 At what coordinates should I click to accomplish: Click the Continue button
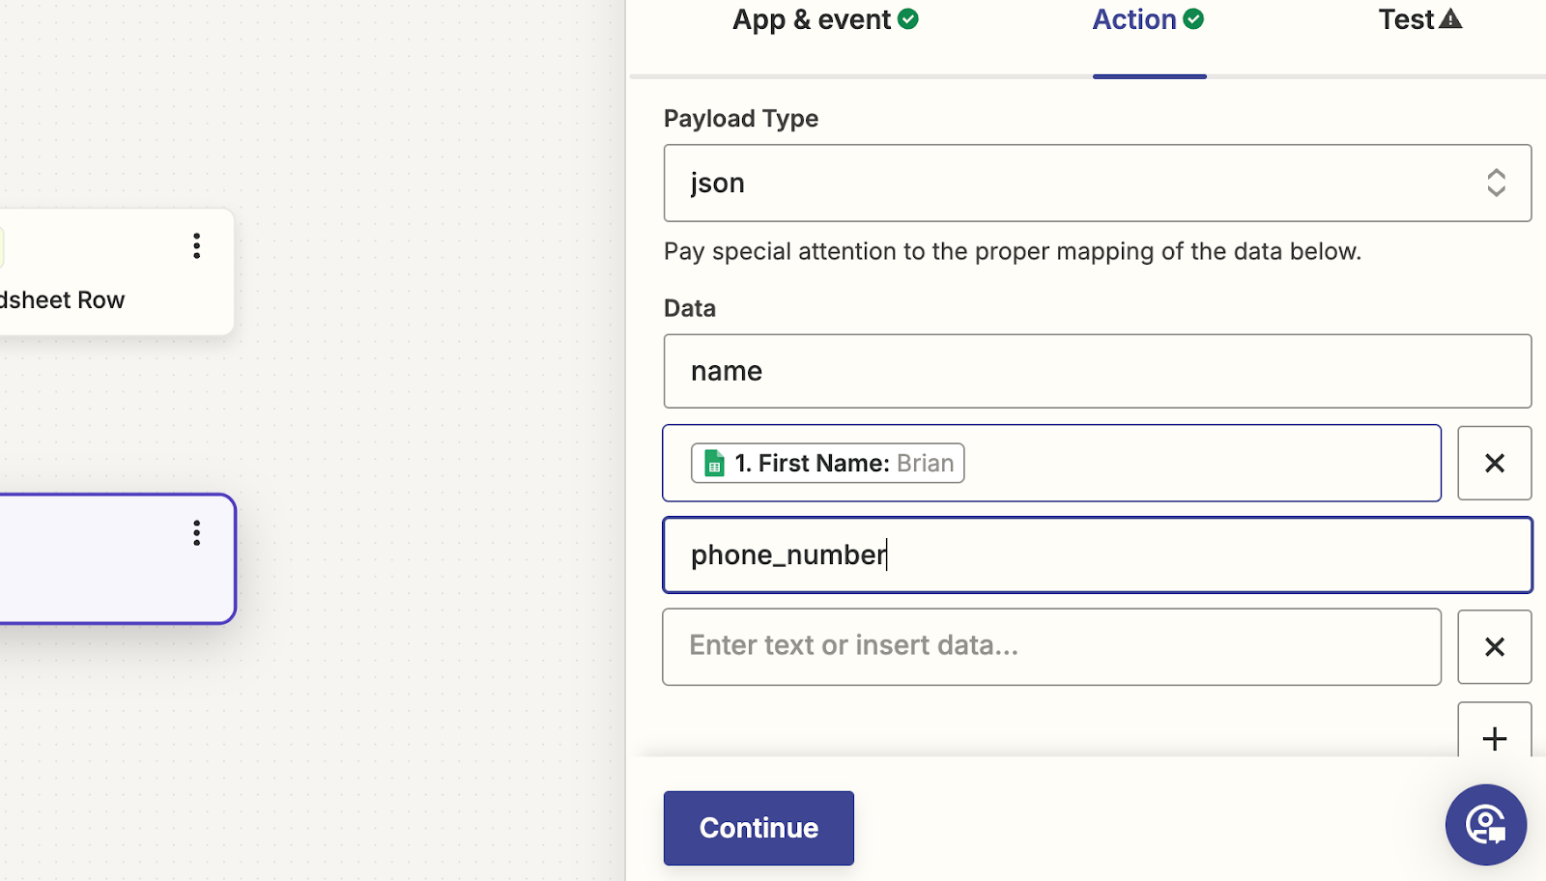(759, 828)
